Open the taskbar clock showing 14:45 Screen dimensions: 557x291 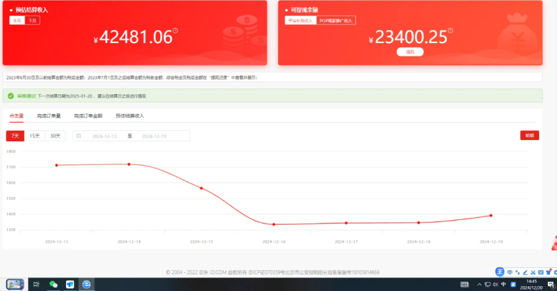click(x=531, y=285)
